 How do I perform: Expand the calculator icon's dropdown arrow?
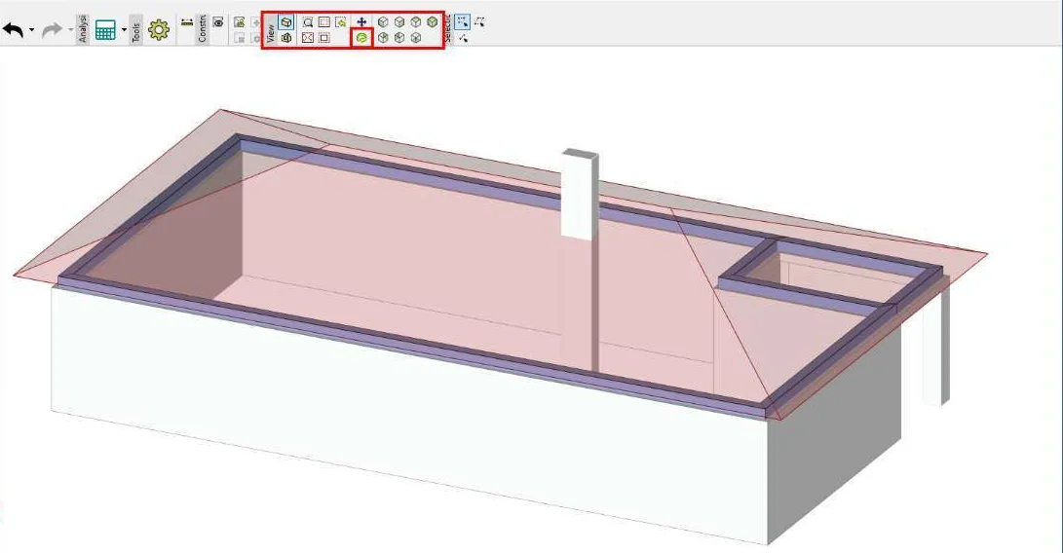click(124, 30)
